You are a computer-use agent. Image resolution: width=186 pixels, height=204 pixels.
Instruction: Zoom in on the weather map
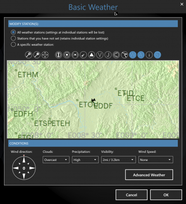[29, 55]
